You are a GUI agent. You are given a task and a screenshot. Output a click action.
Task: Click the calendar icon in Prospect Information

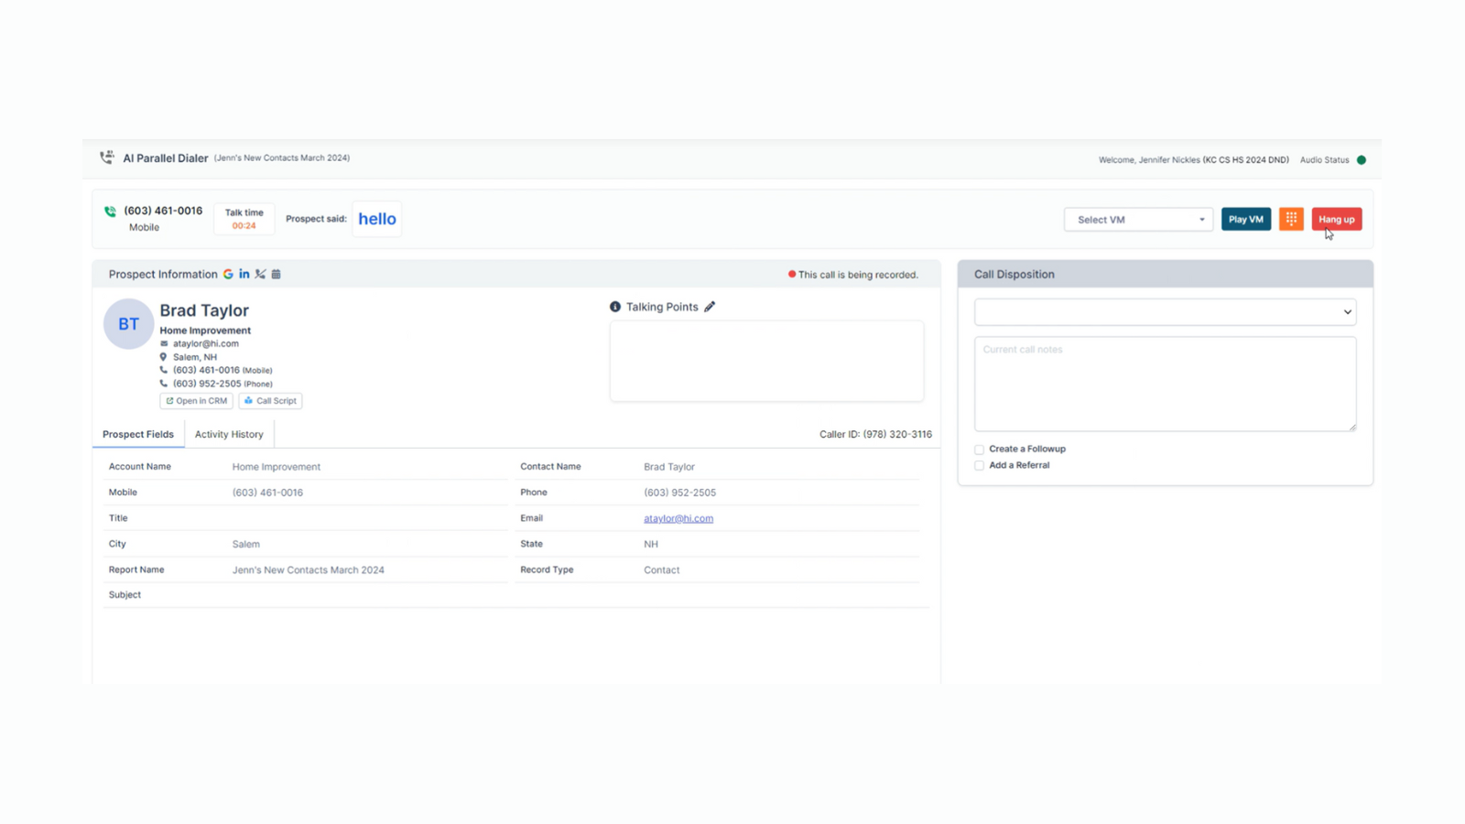[x=277, y=274]
